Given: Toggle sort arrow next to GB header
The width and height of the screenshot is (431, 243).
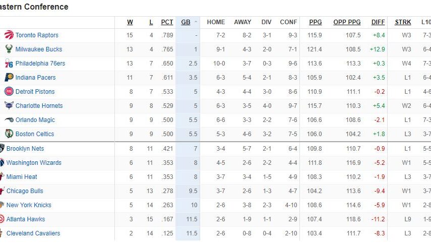Looking at the screenshot, I should point(196,22).
